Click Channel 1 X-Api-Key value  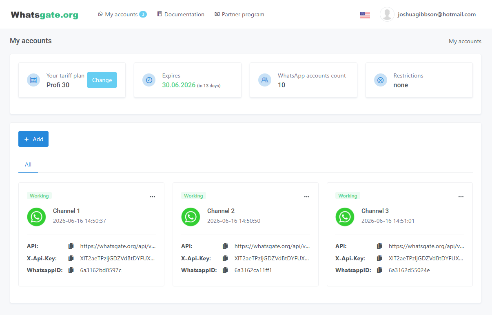coord(118,258)
